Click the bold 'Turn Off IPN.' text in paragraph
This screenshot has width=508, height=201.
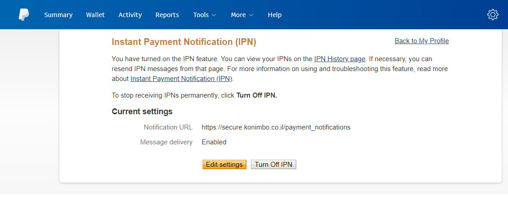coord(257,95)
